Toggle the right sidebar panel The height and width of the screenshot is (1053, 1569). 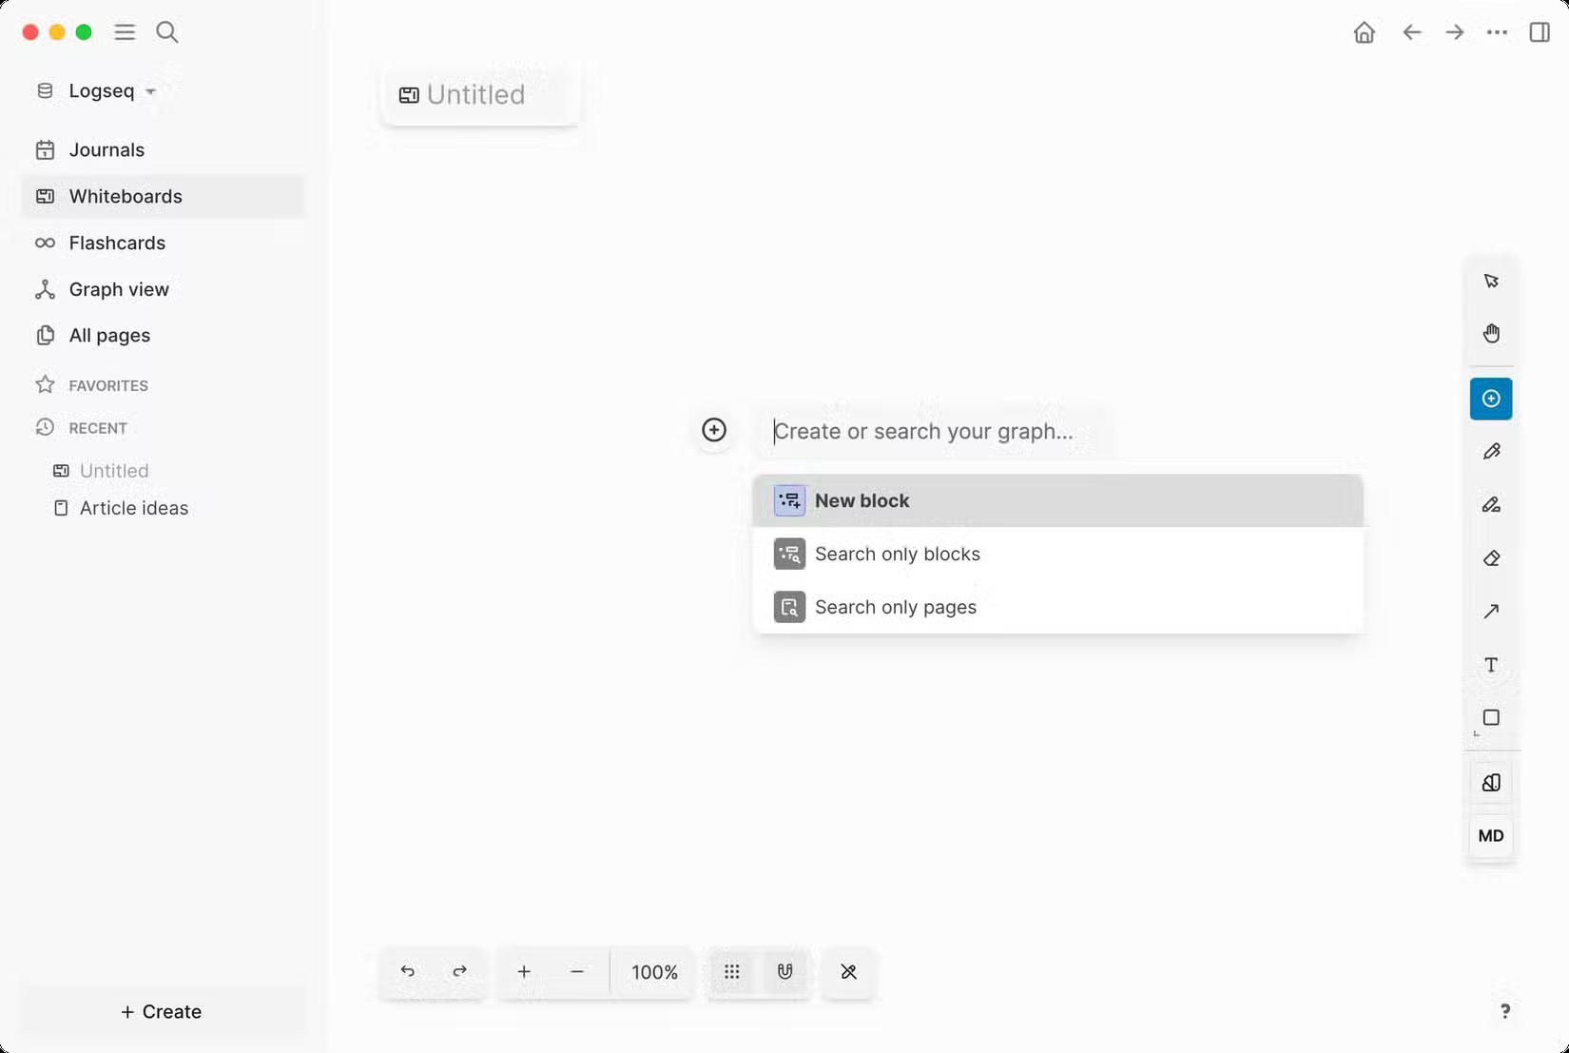click(x=1539, y=31)
